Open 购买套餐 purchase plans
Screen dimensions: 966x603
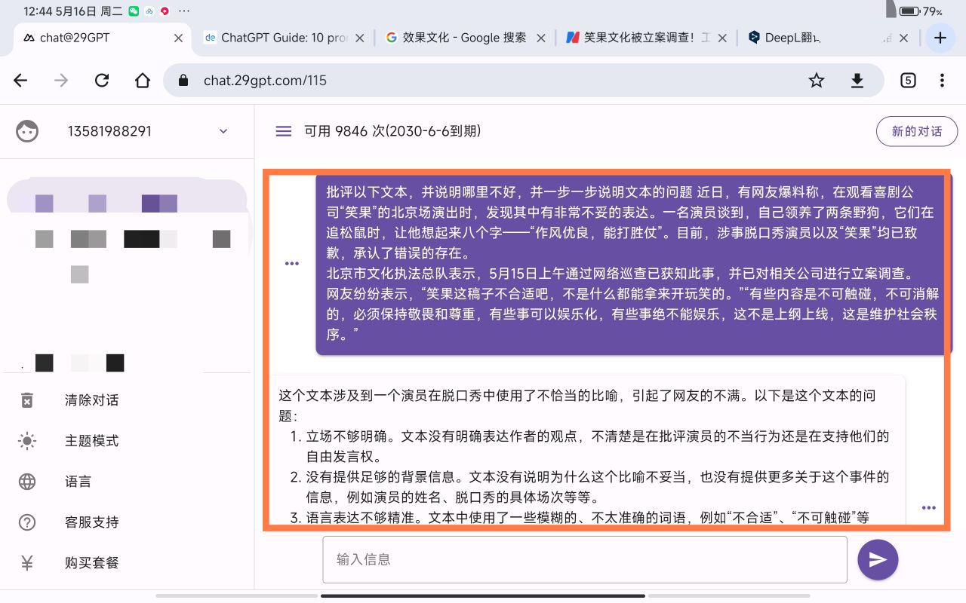click(91, 563)
